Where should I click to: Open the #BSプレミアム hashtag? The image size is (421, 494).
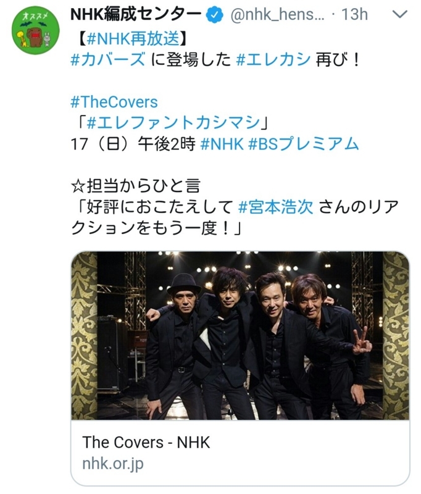click(x=304, y=144)
